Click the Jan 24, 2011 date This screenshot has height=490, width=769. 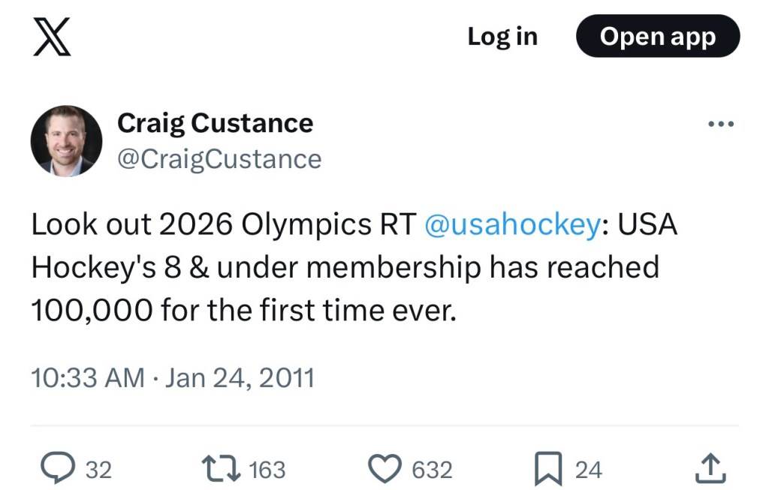pyautogui.click(x=239, y=377)
